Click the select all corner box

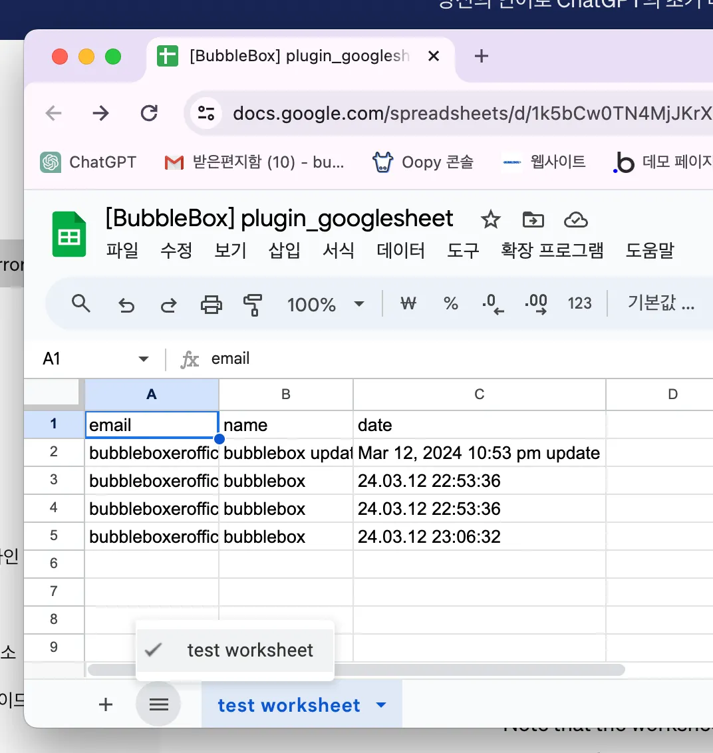coord(52,392)
